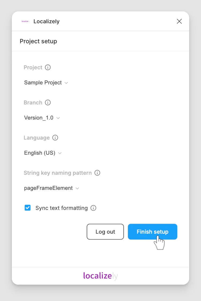Open the English (US) language dropdown
The width and height of the screenshot is (201, 301).
tap(43, 153)
